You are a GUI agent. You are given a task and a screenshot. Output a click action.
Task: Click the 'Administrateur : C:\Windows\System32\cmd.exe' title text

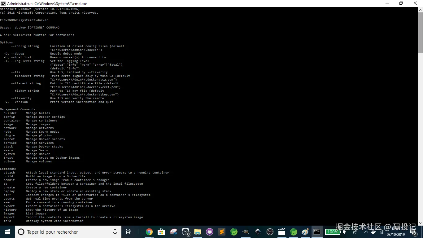click(x=47, y=4)
